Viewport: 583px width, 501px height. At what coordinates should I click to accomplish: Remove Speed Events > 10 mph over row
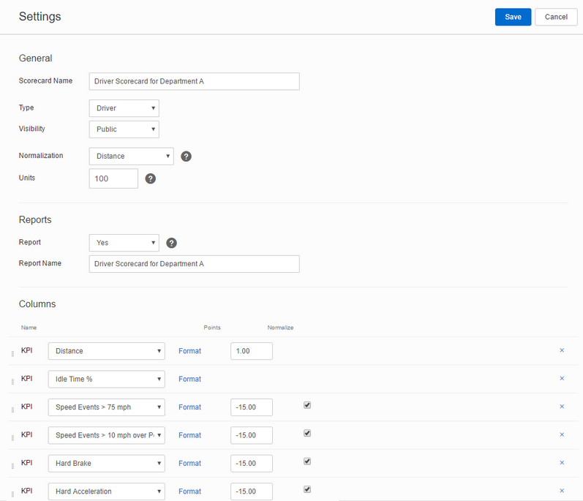[562, 434]
